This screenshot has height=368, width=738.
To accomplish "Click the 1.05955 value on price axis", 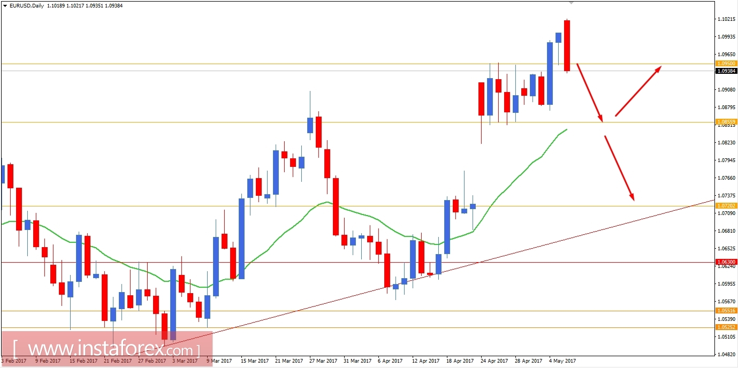I will [726, 284].
